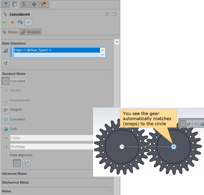Screen dimensions: 204x195
Task: Collapse the Mate Selections section
Action: [x=111, y=43]
